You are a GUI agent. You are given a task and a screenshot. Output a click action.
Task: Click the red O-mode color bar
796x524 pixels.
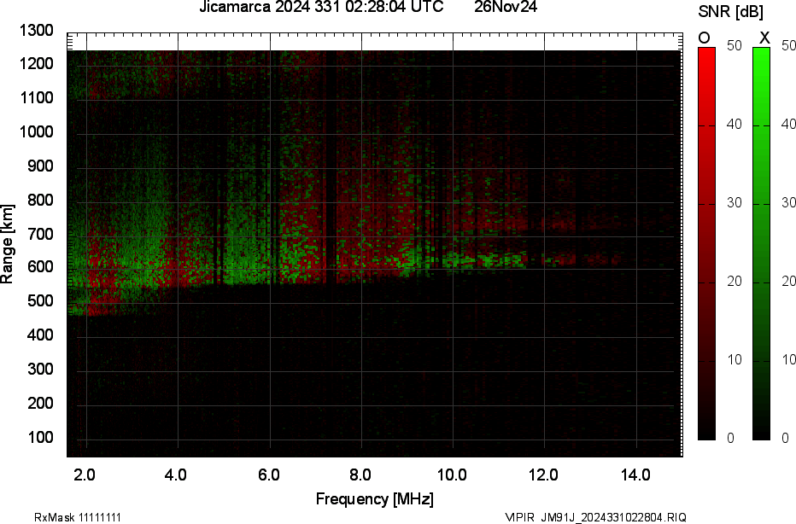click(706, 243)
